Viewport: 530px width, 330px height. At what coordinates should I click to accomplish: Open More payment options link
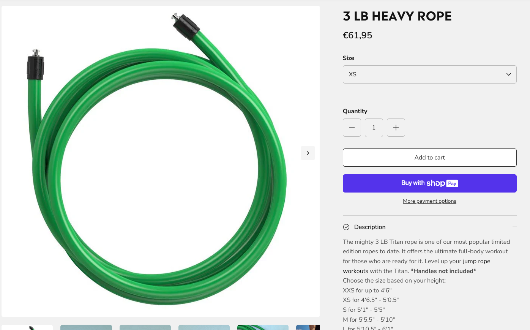tap(430, 201)
